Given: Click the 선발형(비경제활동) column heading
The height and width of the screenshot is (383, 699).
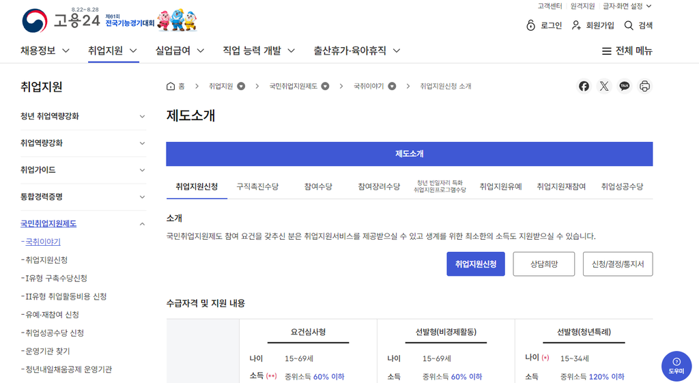Looking at the screenshot, I should (446, 332).
